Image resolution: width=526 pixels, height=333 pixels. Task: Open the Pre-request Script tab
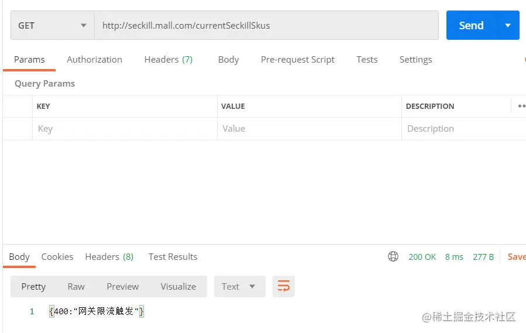[298, 60]
